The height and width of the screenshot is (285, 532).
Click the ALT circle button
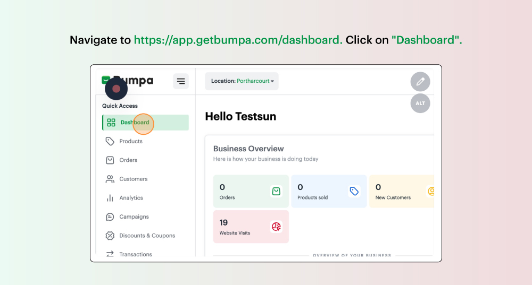420,103
